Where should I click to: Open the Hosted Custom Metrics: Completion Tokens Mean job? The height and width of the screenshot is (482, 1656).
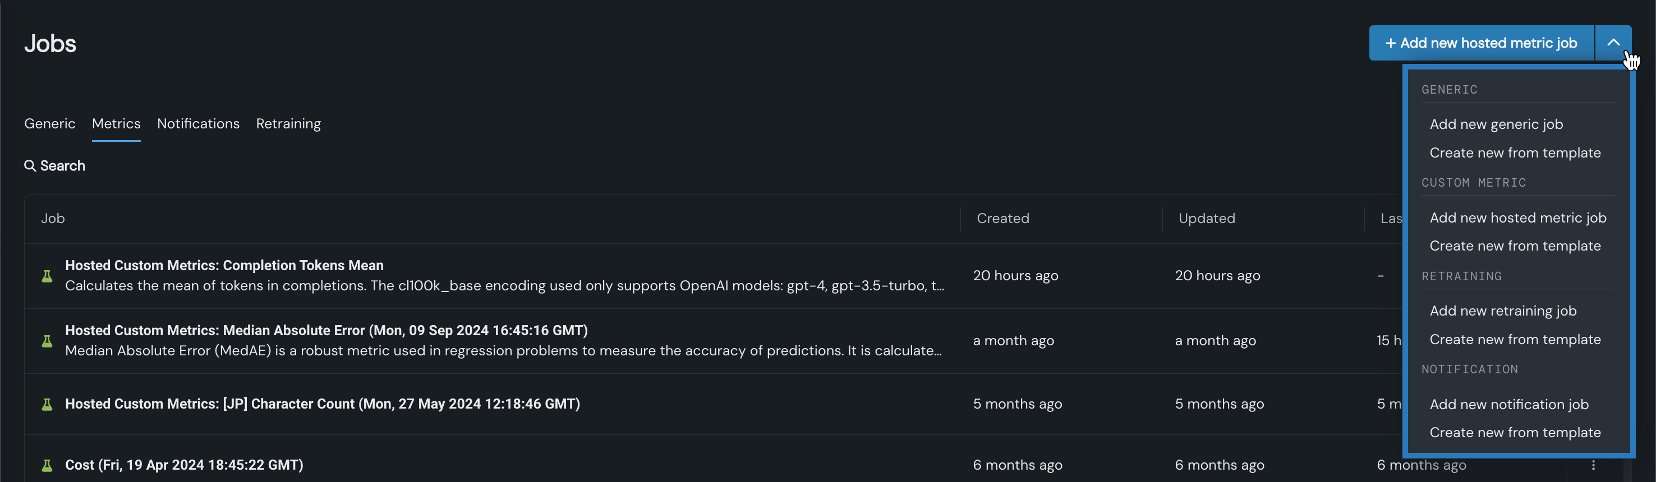[224, 266]
